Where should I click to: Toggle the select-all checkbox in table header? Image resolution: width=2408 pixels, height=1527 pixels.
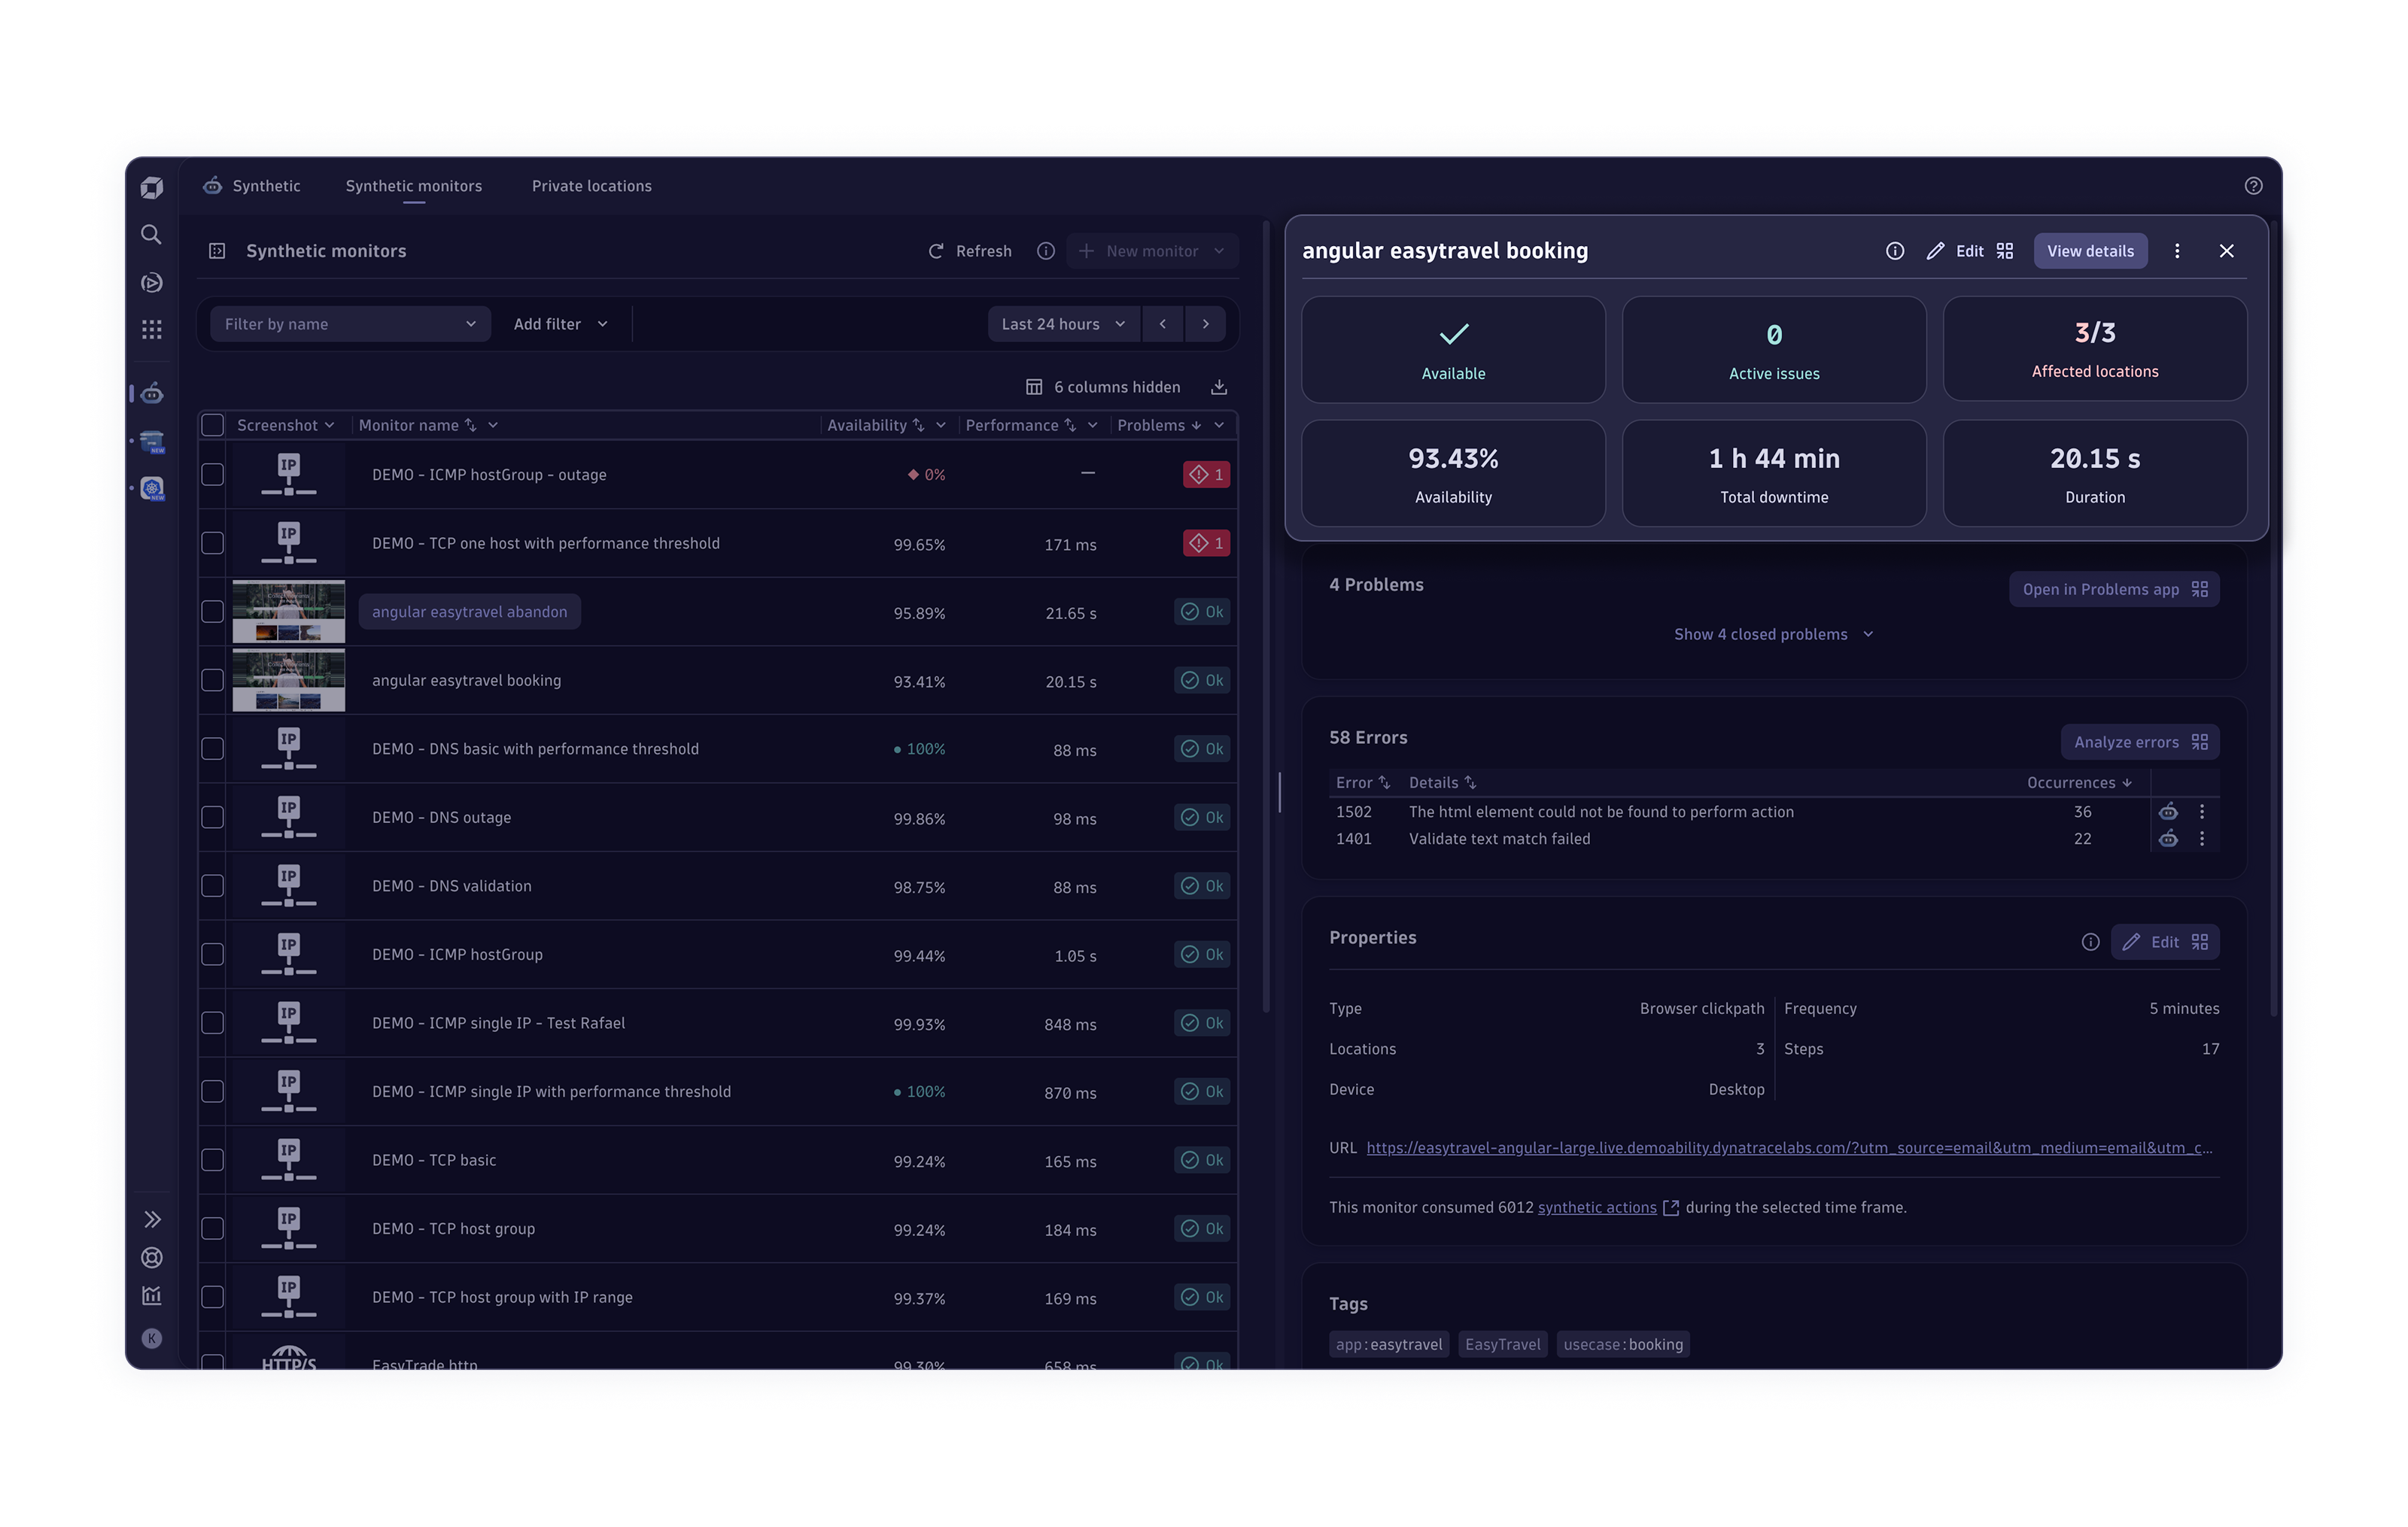pos(212,425)
